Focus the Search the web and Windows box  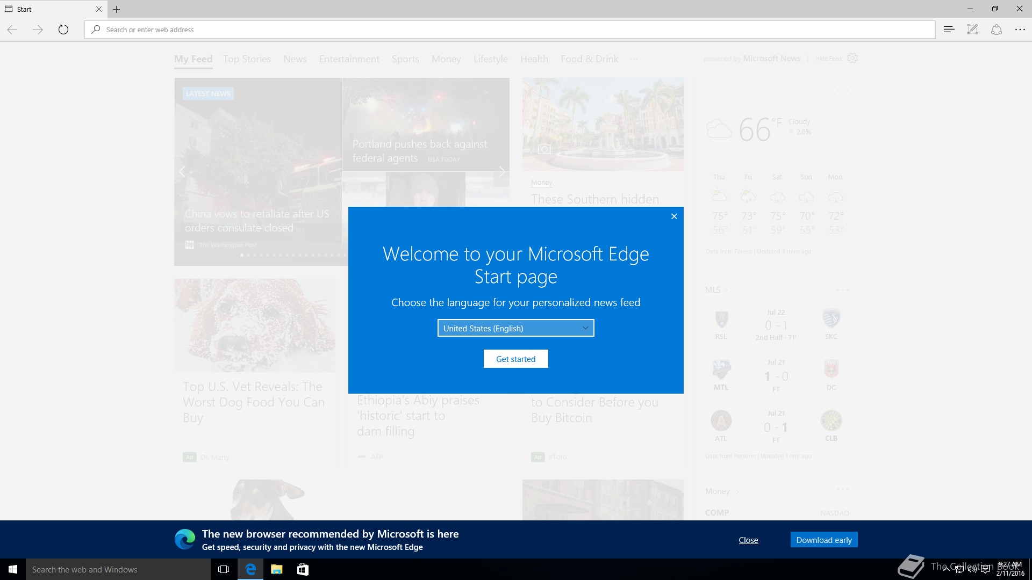coord(118,569)
